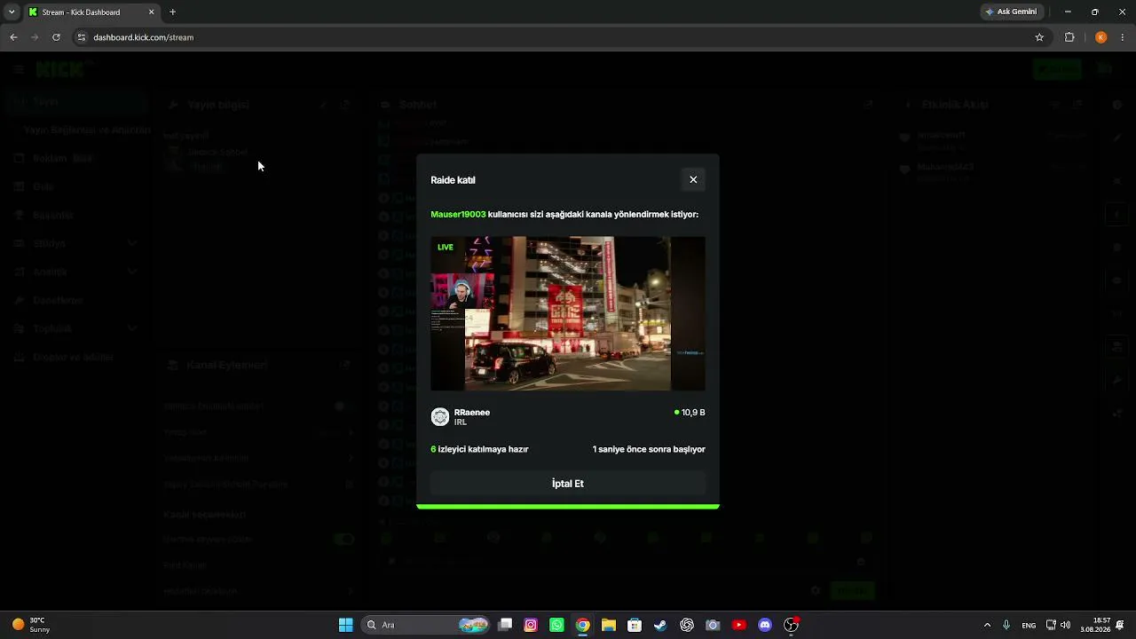Reload the current page
Image resolution: width=1136 pixels, height=639 pixels.
[x=56, y=37]
